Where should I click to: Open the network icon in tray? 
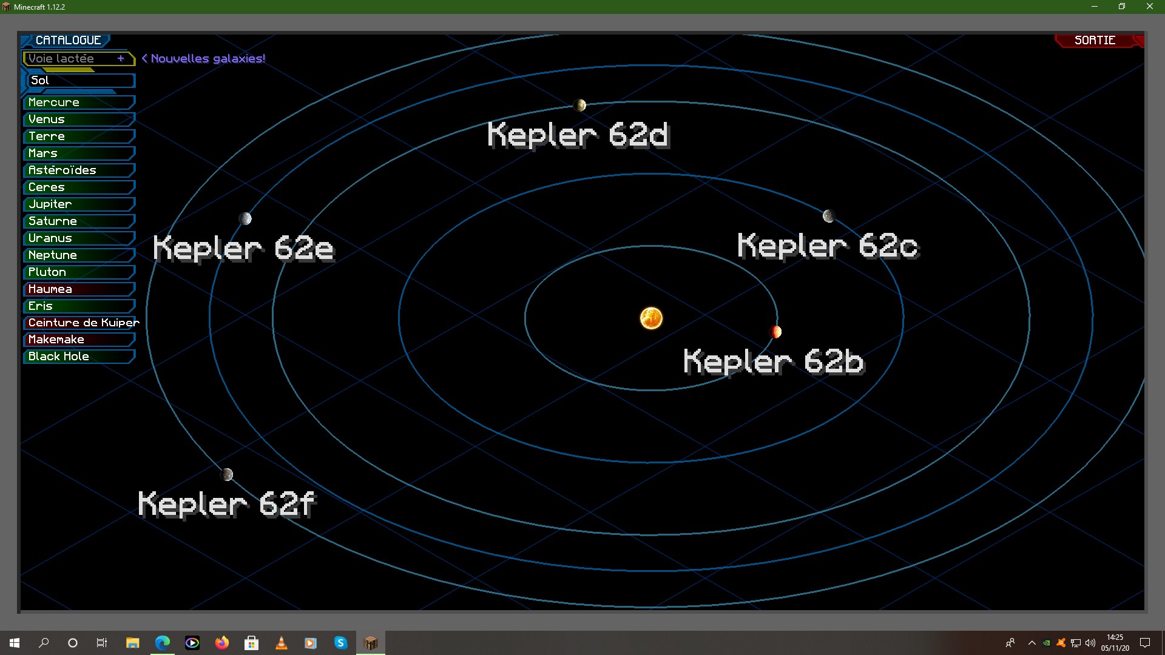1076,643
